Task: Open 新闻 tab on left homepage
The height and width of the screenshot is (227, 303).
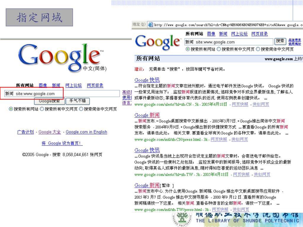Action: tap(56, 85)
